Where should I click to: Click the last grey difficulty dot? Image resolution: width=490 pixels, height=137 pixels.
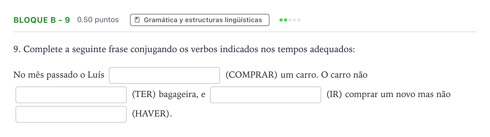(299, 20)
